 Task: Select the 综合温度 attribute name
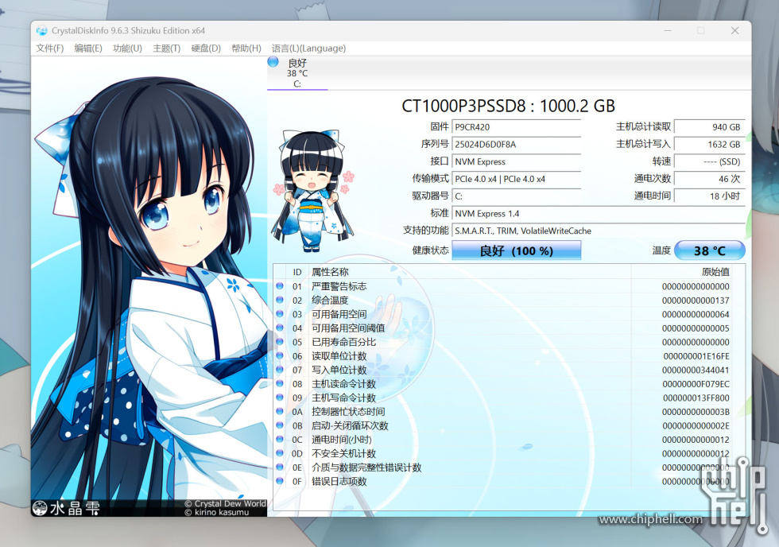pyautogui.click(x=330, y=300)
